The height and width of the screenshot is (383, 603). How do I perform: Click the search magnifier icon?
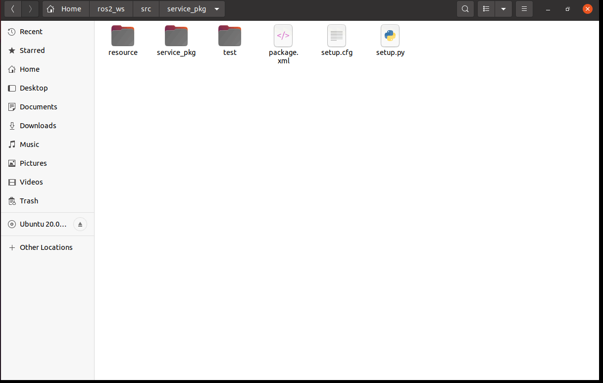coord(465,9)
